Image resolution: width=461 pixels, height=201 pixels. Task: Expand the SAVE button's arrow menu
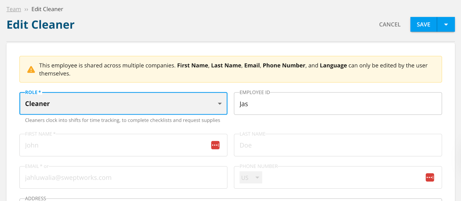point(446,24)
